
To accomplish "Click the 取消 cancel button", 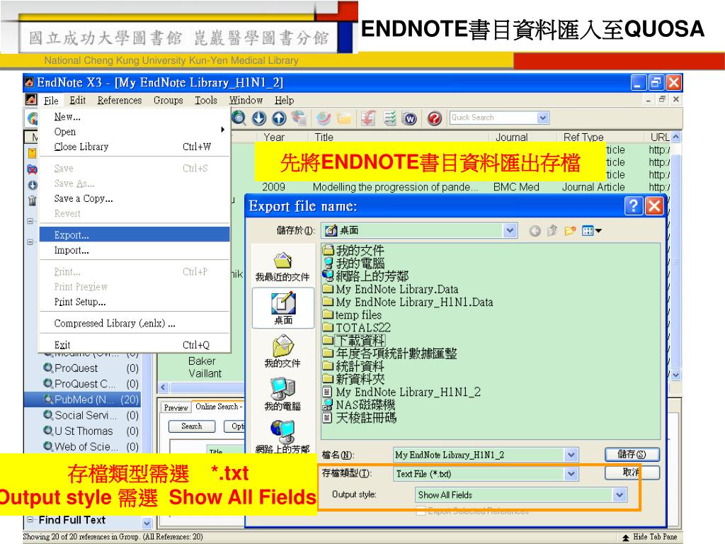I will tap(632, 472).
